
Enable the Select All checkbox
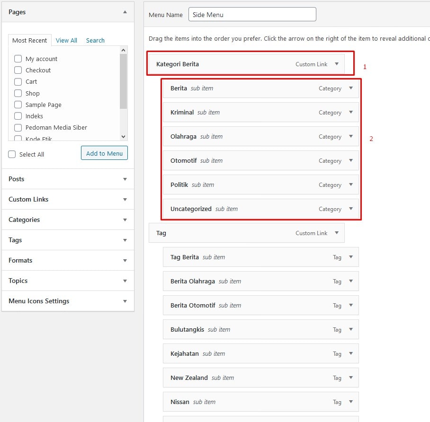[x=12, y=154]
